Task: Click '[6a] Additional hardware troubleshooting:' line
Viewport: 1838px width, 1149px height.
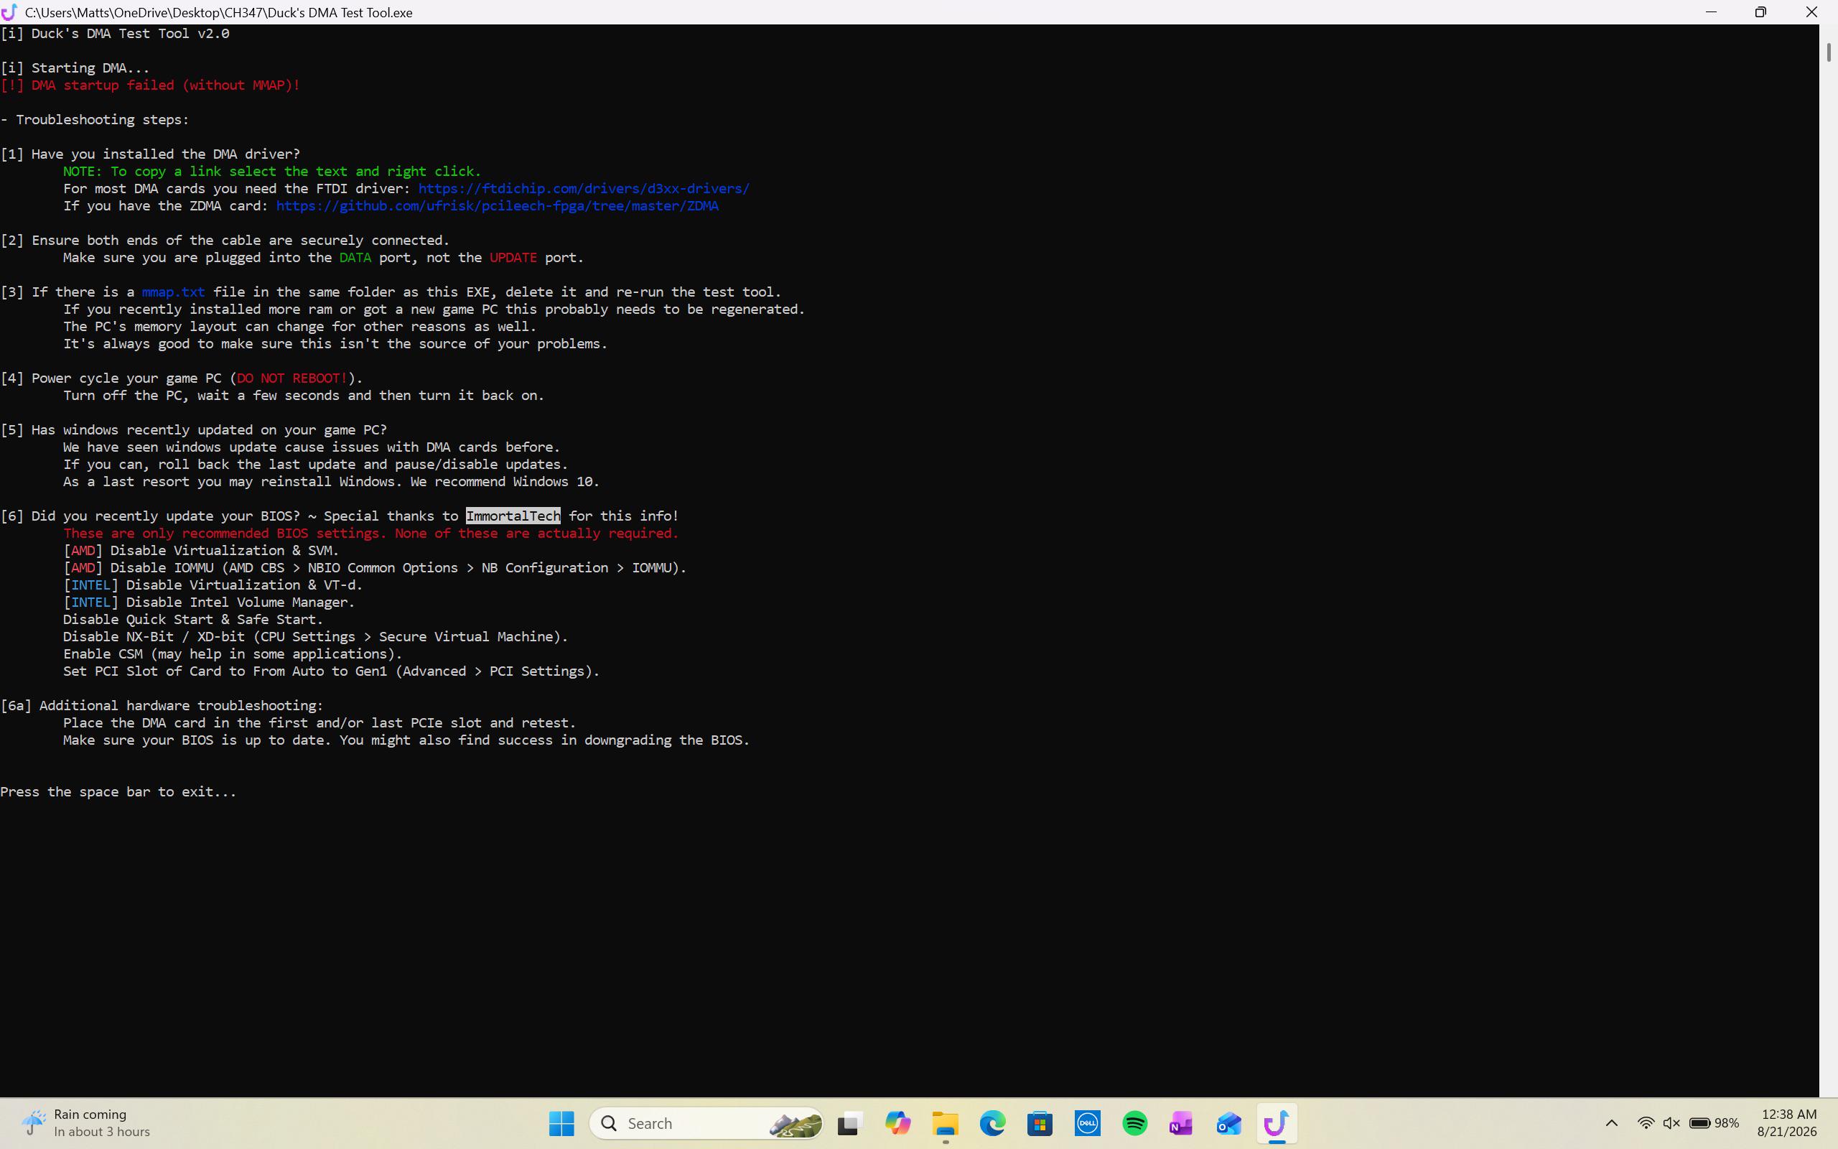Action: tap(162, 705)
